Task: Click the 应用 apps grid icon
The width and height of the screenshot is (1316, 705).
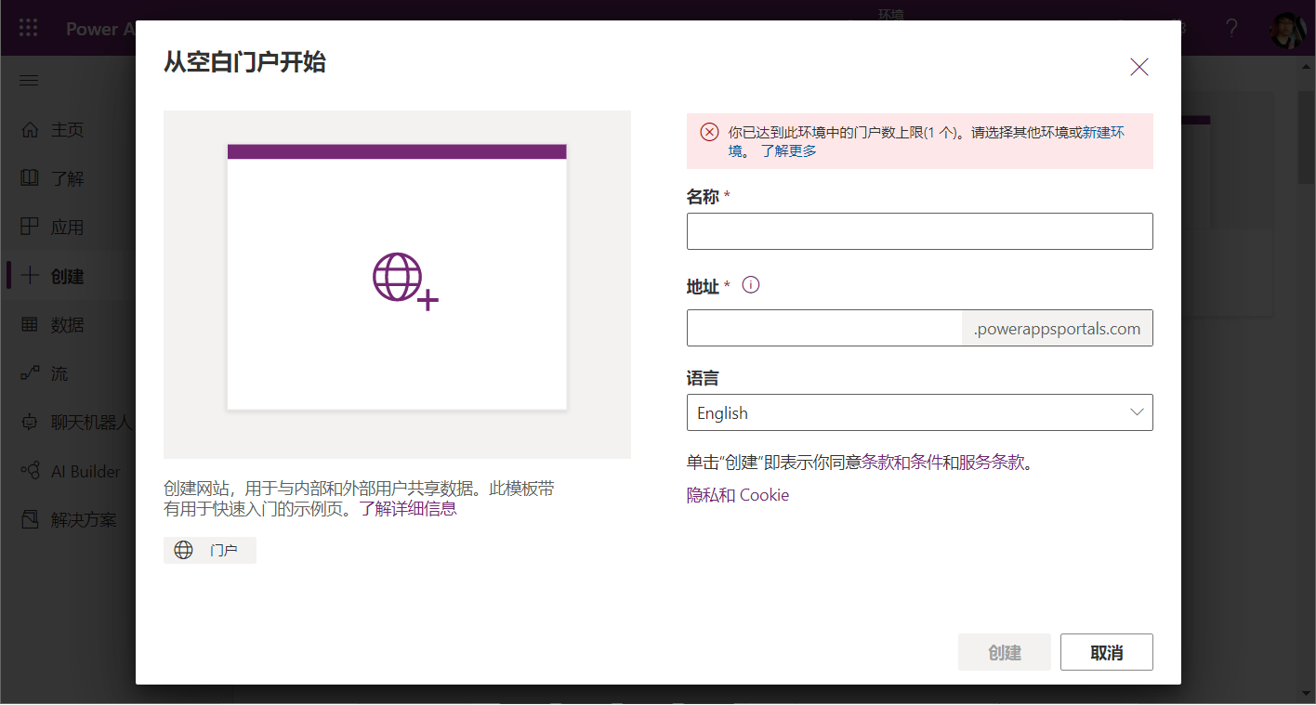Action: [x=30, y=228]
